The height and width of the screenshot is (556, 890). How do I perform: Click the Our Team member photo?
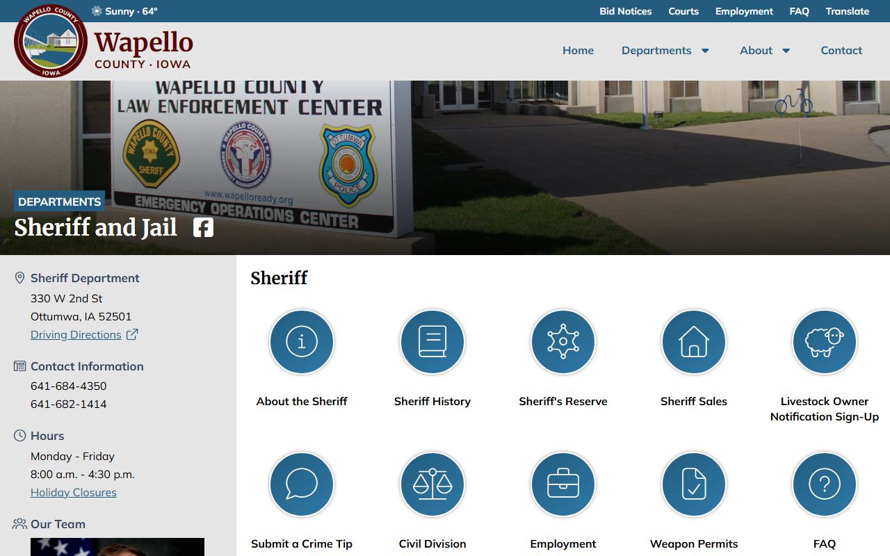tap(118, 547)
